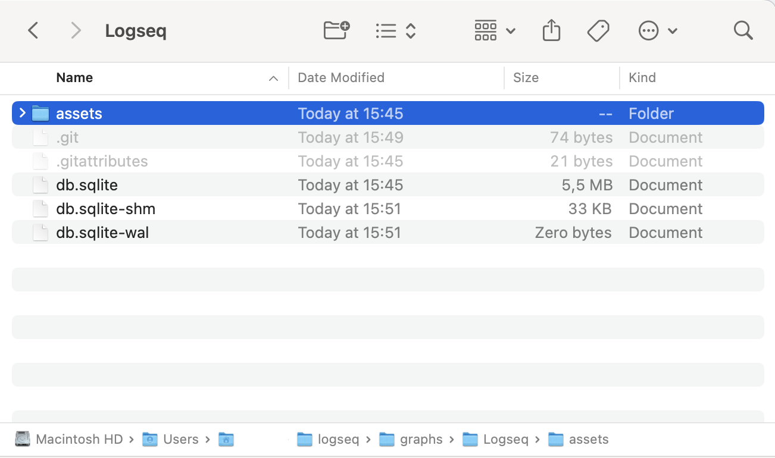Viewport: 775px width, 458px height.
Task: Go forward with the right chevron button
Action: [76, 30]
